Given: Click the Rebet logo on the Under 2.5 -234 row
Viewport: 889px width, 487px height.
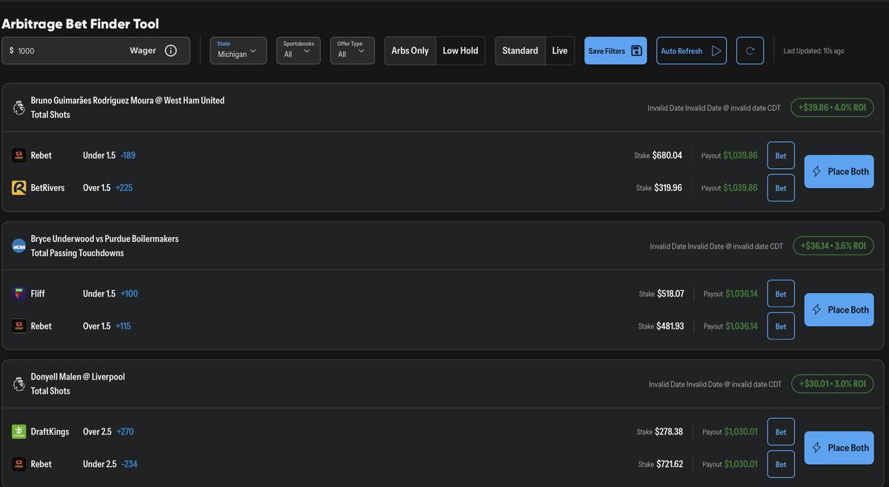Looking at the screenshot, I should tap(19, 464).
